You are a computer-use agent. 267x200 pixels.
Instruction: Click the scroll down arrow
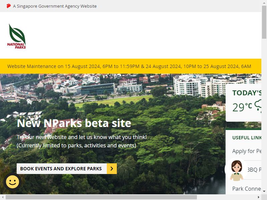click(264, 191)
